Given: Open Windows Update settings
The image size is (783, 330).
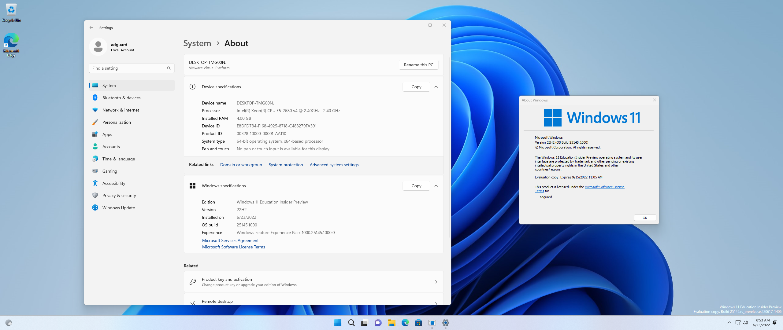Looking at the screenshot, I should [x=132, y=208].
